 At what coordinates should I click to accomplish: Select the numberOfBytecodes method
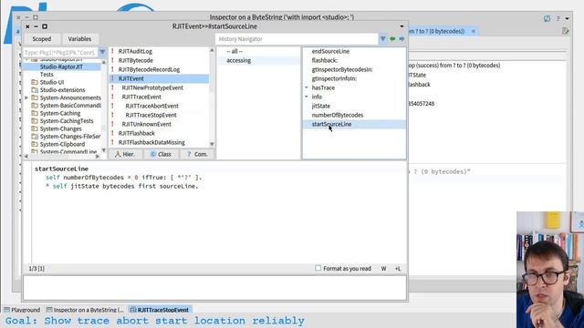338,115
